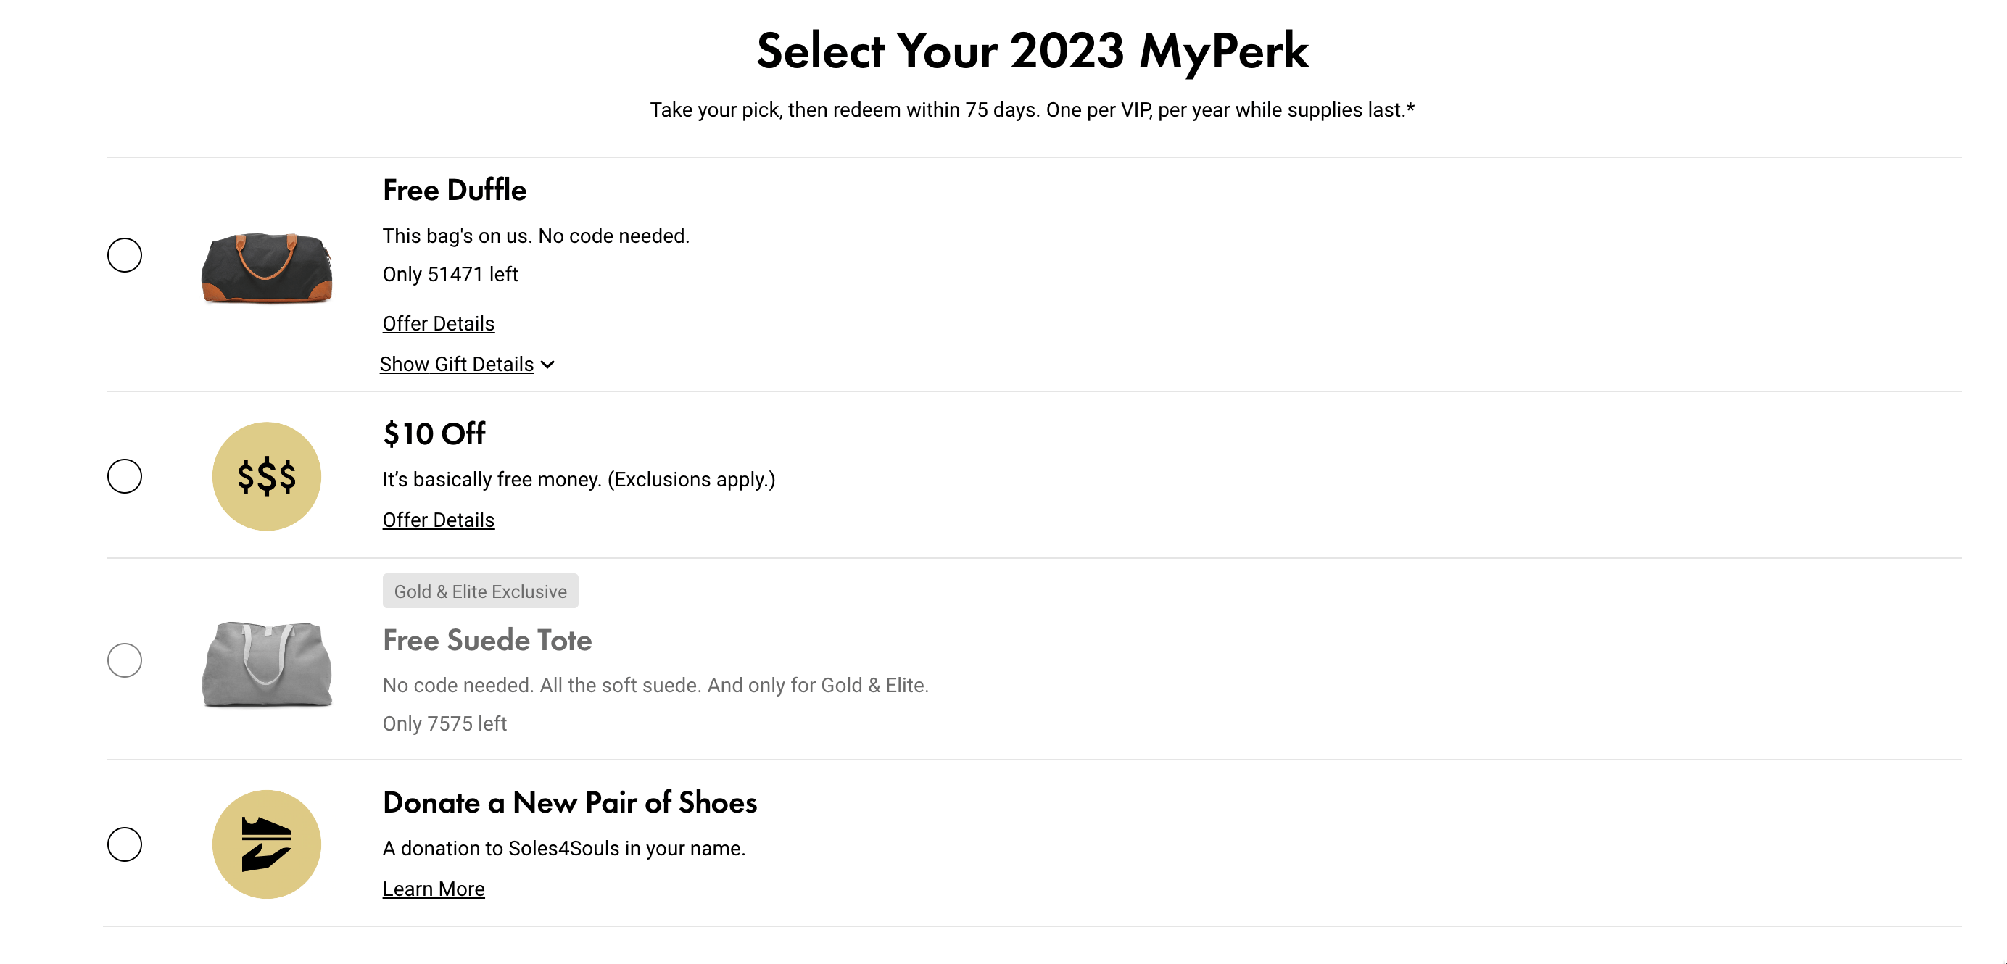Screen dimensions: 2007x964
Task: Click the gold dollar signs icon
Action: click(266, 475)
